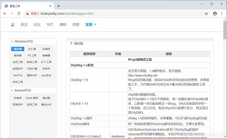Open the 首页 navigation item
The image size is (227, 139).
click(x=24, y=24)
